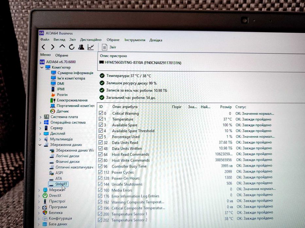The width and height of the screenshot is (305, 228).
Task: Expand the Дисплей tree node
Action: pyautogui.click(x=40, y=134)
